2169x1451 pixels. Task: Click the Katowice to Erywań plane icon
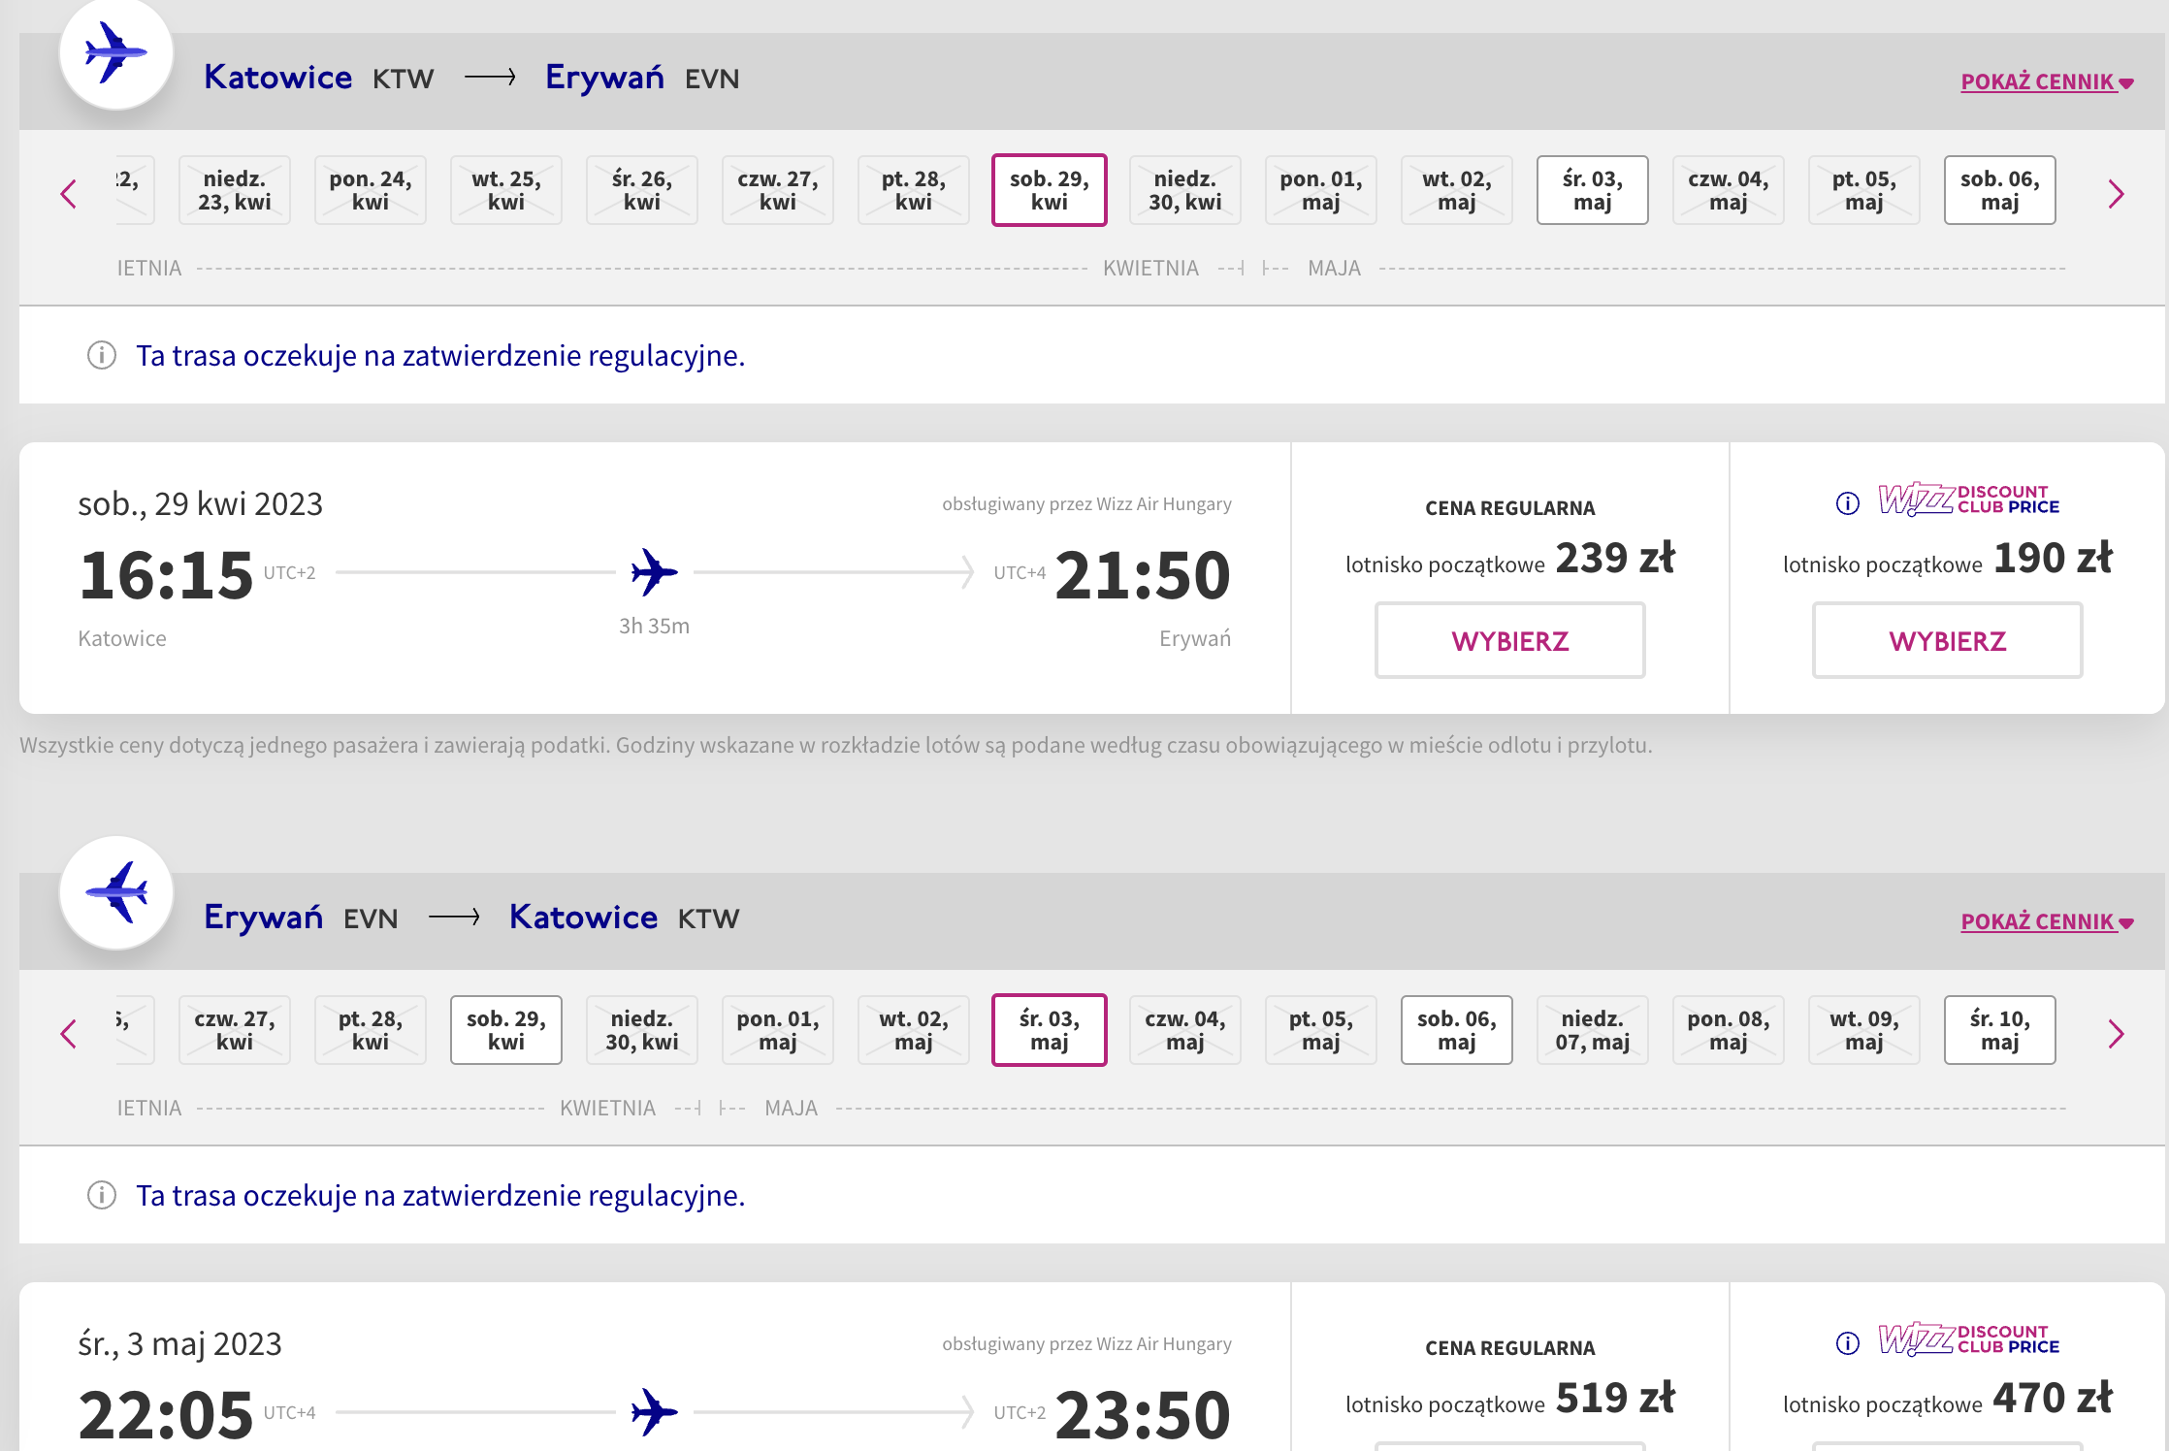(116, 52)
